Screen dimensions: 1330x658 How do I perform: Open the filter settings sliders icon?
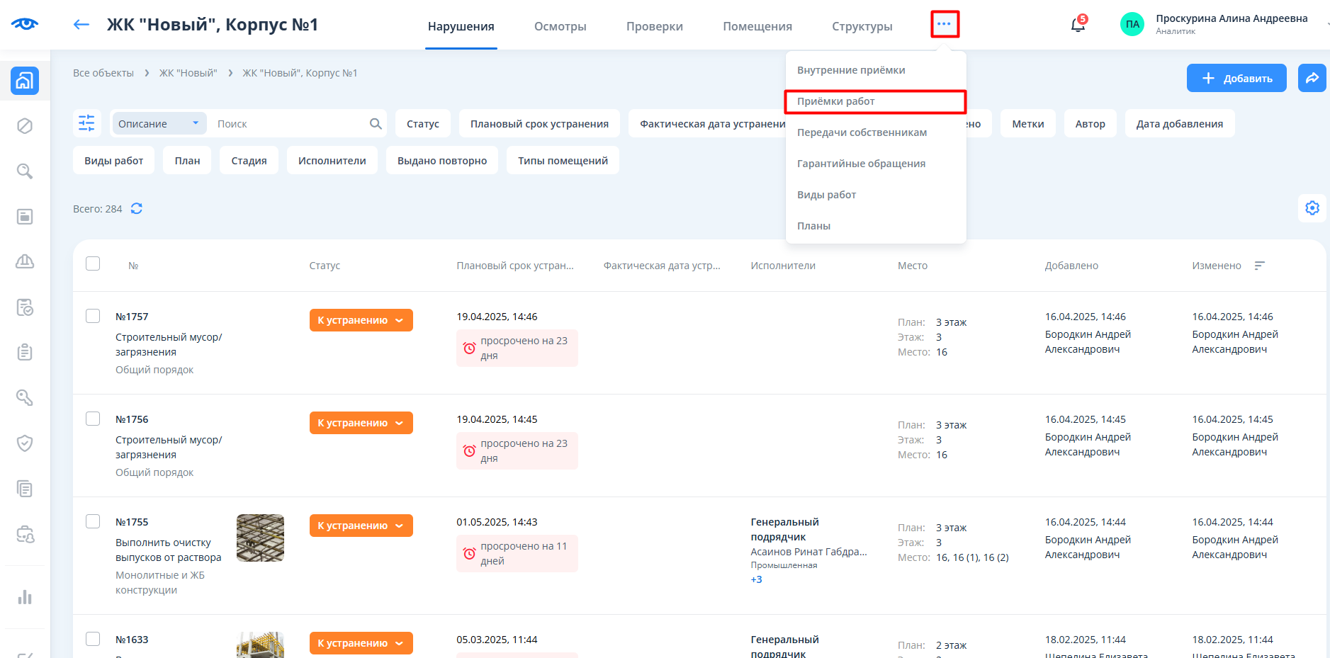tap(86, 123)
